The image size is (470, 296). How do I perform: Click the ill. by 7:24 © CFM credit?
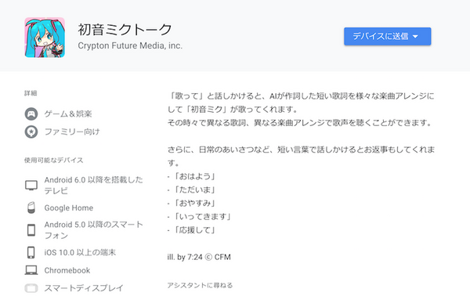coord(199,257)
